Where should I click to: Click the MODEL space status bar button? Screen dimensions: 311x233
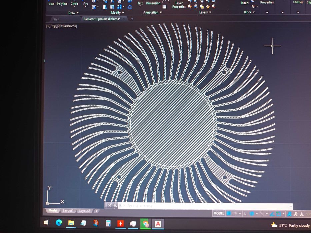(x=219, y=213)
